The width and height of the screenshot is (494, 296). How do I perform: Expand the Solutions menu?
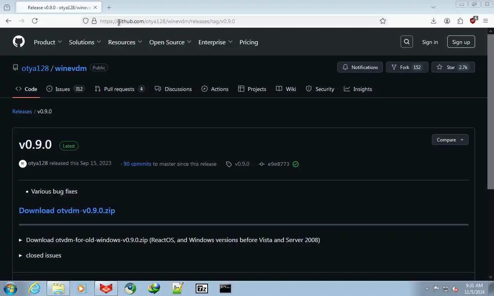tap(85, 42)
